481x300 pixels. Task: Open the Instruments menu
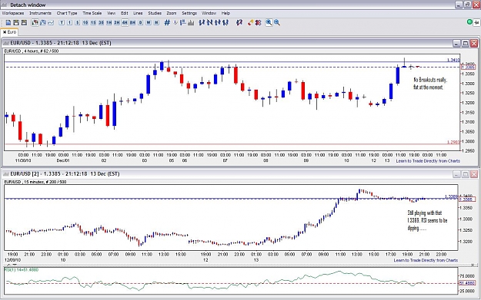coord(40,13)
